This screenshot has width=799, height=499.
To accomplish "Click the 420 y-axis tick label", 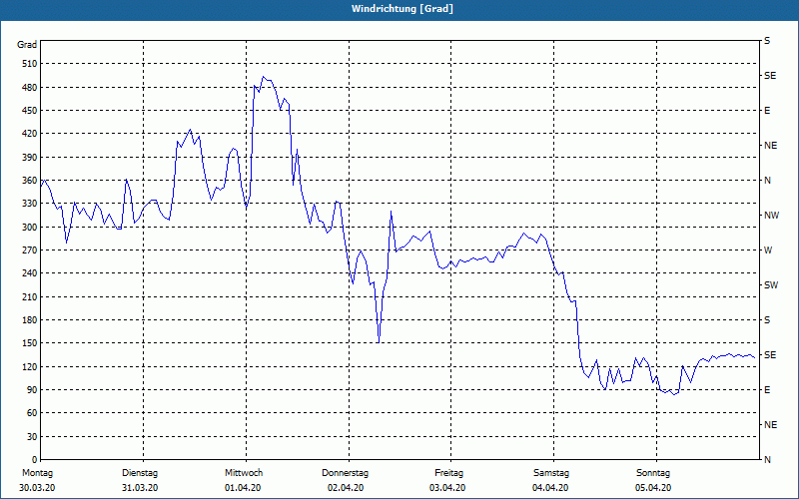I will coord(30,134).
